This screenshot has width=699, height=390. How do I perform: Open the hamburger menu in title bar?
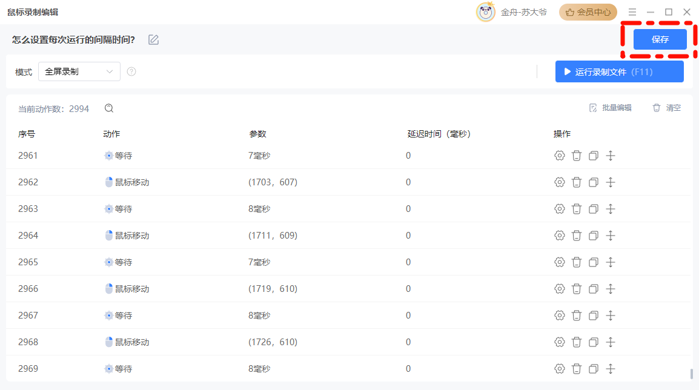click(x=632, y=12)
